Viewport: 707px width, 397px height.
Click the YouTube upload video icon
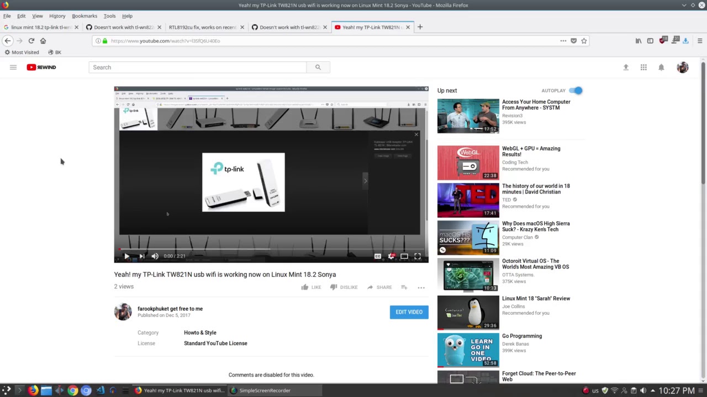click(626, 67)
